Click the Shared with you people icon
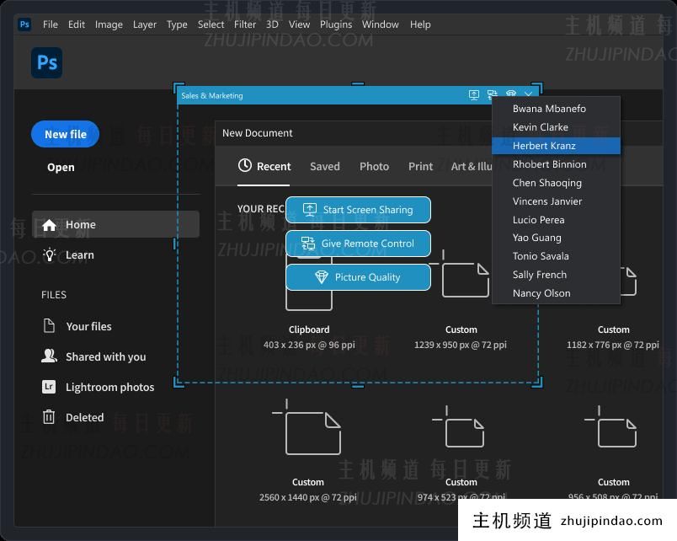 [x=49, y=356]
